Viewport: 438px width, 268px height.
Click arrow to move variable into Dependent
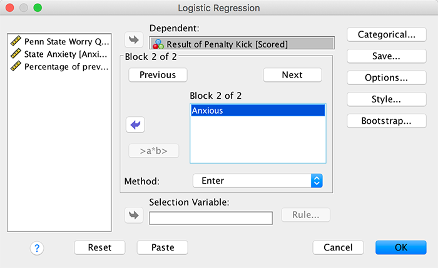pyautogui.click(x=133, y=41)
